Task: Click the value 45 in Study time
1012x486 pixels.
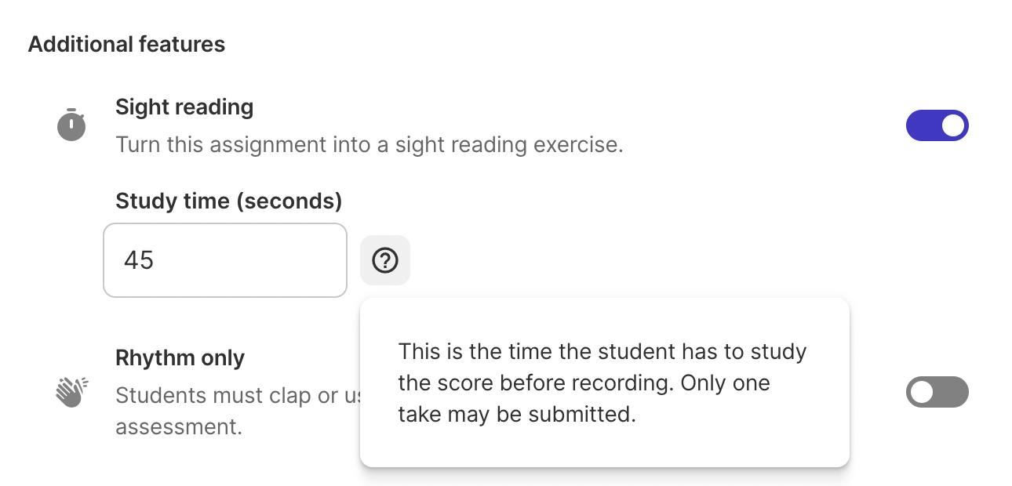Action: coord(139,260)
